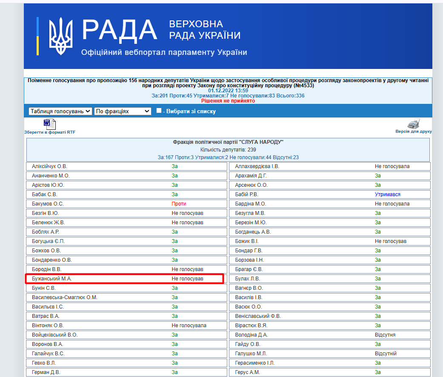Click the red 'Проти' vote of Бакумов
Screen dimensions: 443x377
(x=179, y=204)
